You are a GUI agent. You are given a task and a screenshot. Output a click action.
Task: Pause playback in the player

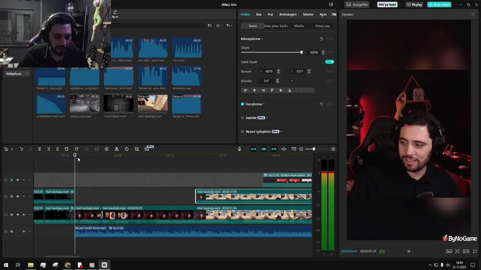point(409,251)
